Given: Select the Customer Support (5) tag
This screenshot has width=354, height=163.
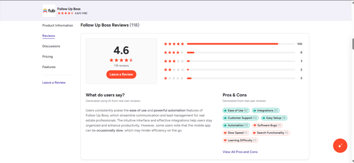Looking at the screenshot, I should 241,118.
